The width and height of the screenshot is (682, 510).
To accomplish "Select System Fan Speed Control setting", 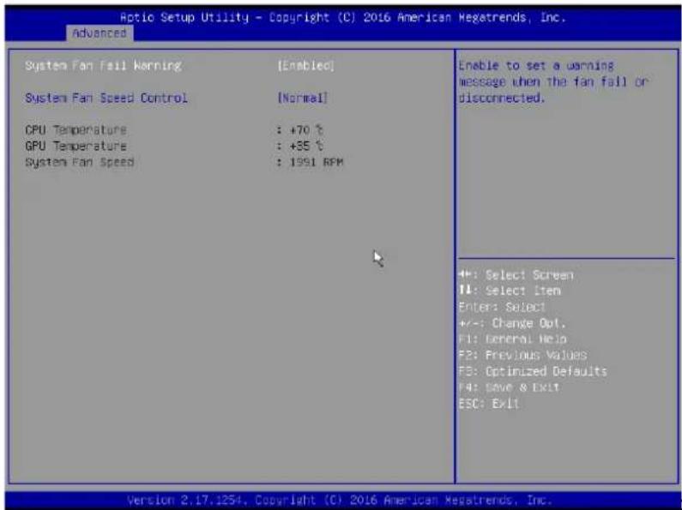I will click(106, 98).
